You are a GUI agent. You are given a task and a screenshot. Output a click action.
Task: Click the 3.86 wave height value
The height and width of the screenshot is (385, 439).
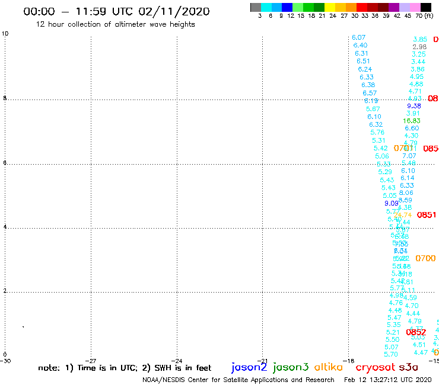[x=418, y=69]
